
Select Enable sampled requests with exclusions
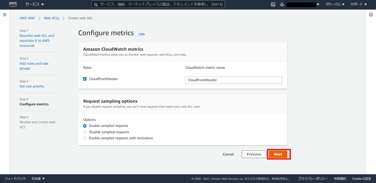85,138
